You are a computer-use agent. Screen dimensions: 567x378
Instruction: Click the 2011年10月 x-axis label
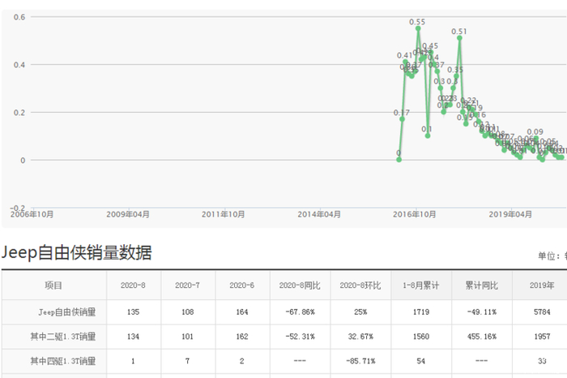click(x=223, y=214)
